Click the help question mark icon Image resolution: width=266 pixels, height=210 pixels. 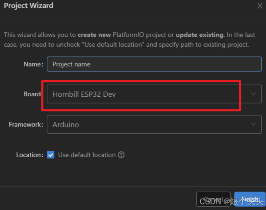(121, 155)
